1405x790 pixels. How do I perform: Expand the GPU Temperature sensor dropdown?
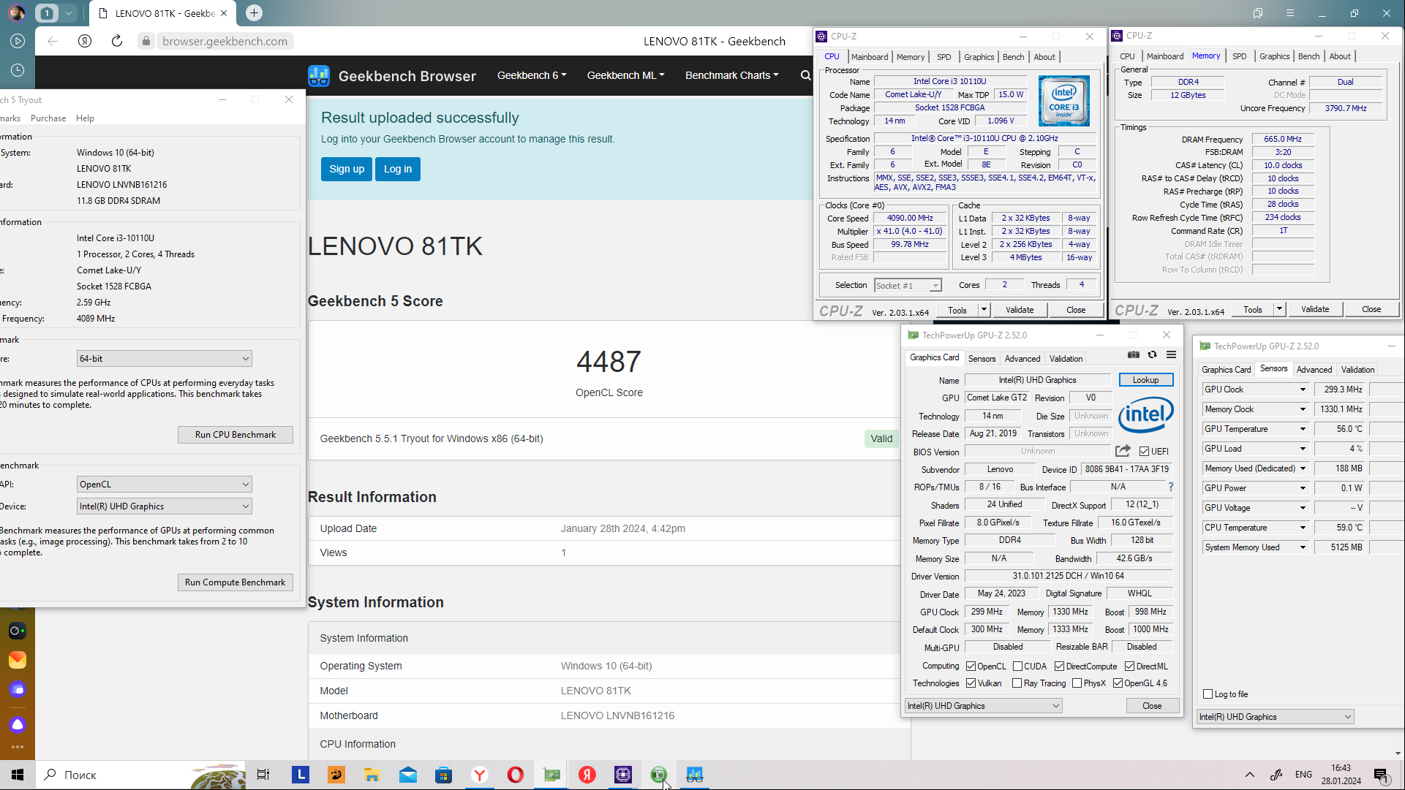(1303, 429)
